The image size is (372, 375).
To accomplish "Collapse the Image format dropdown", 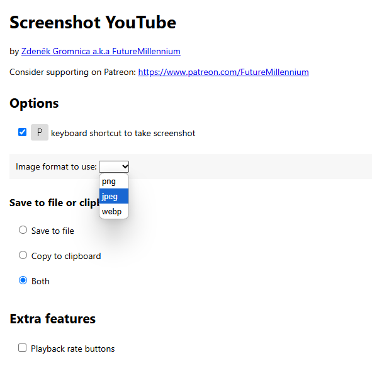I will [x=114, y=166].
